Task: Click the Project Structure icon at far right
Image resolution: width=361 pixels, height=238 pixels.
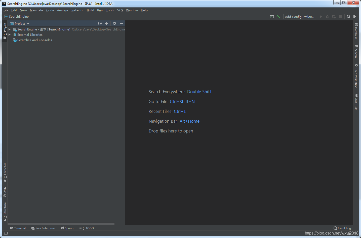Action: tap(355, 17)
